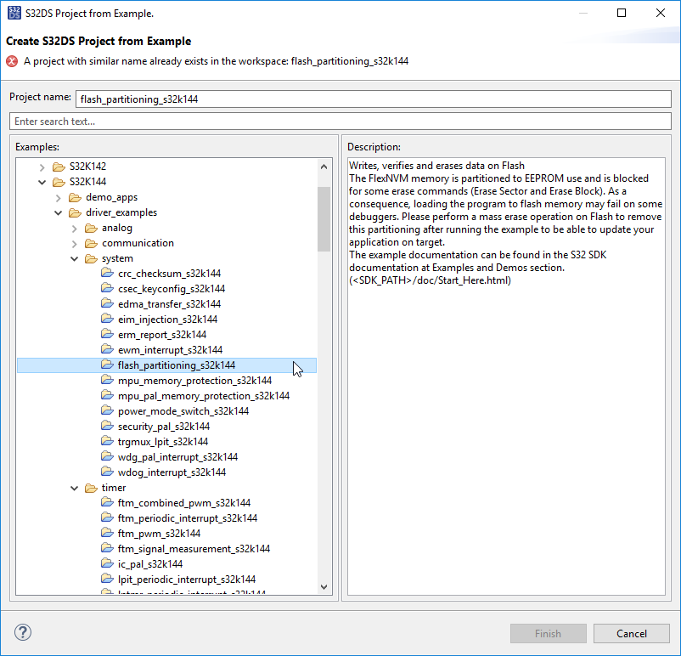Viewport: 681px width, 656px height.
Task: Click the S32K142 folder icon
Action: [59, 167]
